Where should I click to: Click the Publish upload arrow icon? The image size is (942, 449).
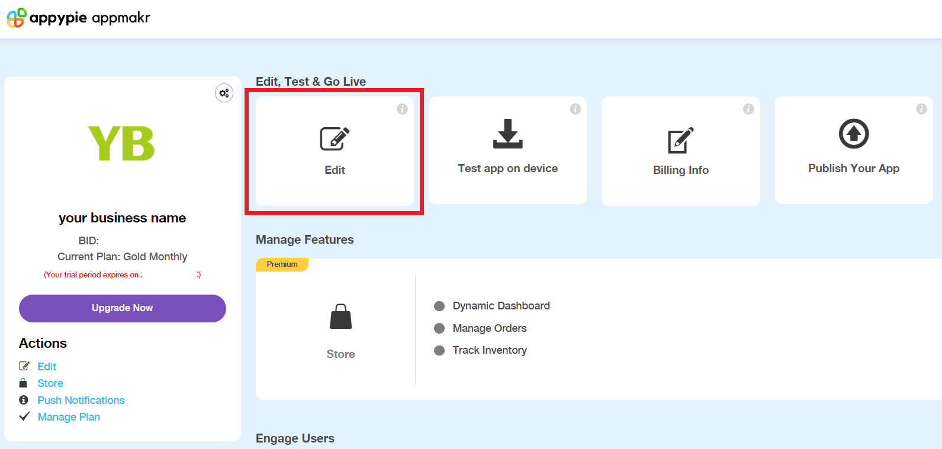854,134
